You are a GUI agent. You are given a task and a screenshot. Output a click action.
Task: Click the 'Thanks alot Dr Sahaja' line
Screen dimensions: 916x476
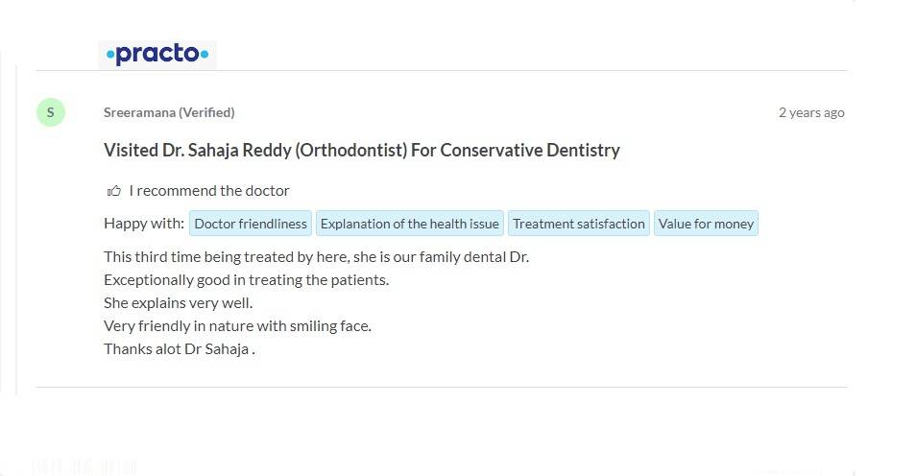(x=179, y=349)
